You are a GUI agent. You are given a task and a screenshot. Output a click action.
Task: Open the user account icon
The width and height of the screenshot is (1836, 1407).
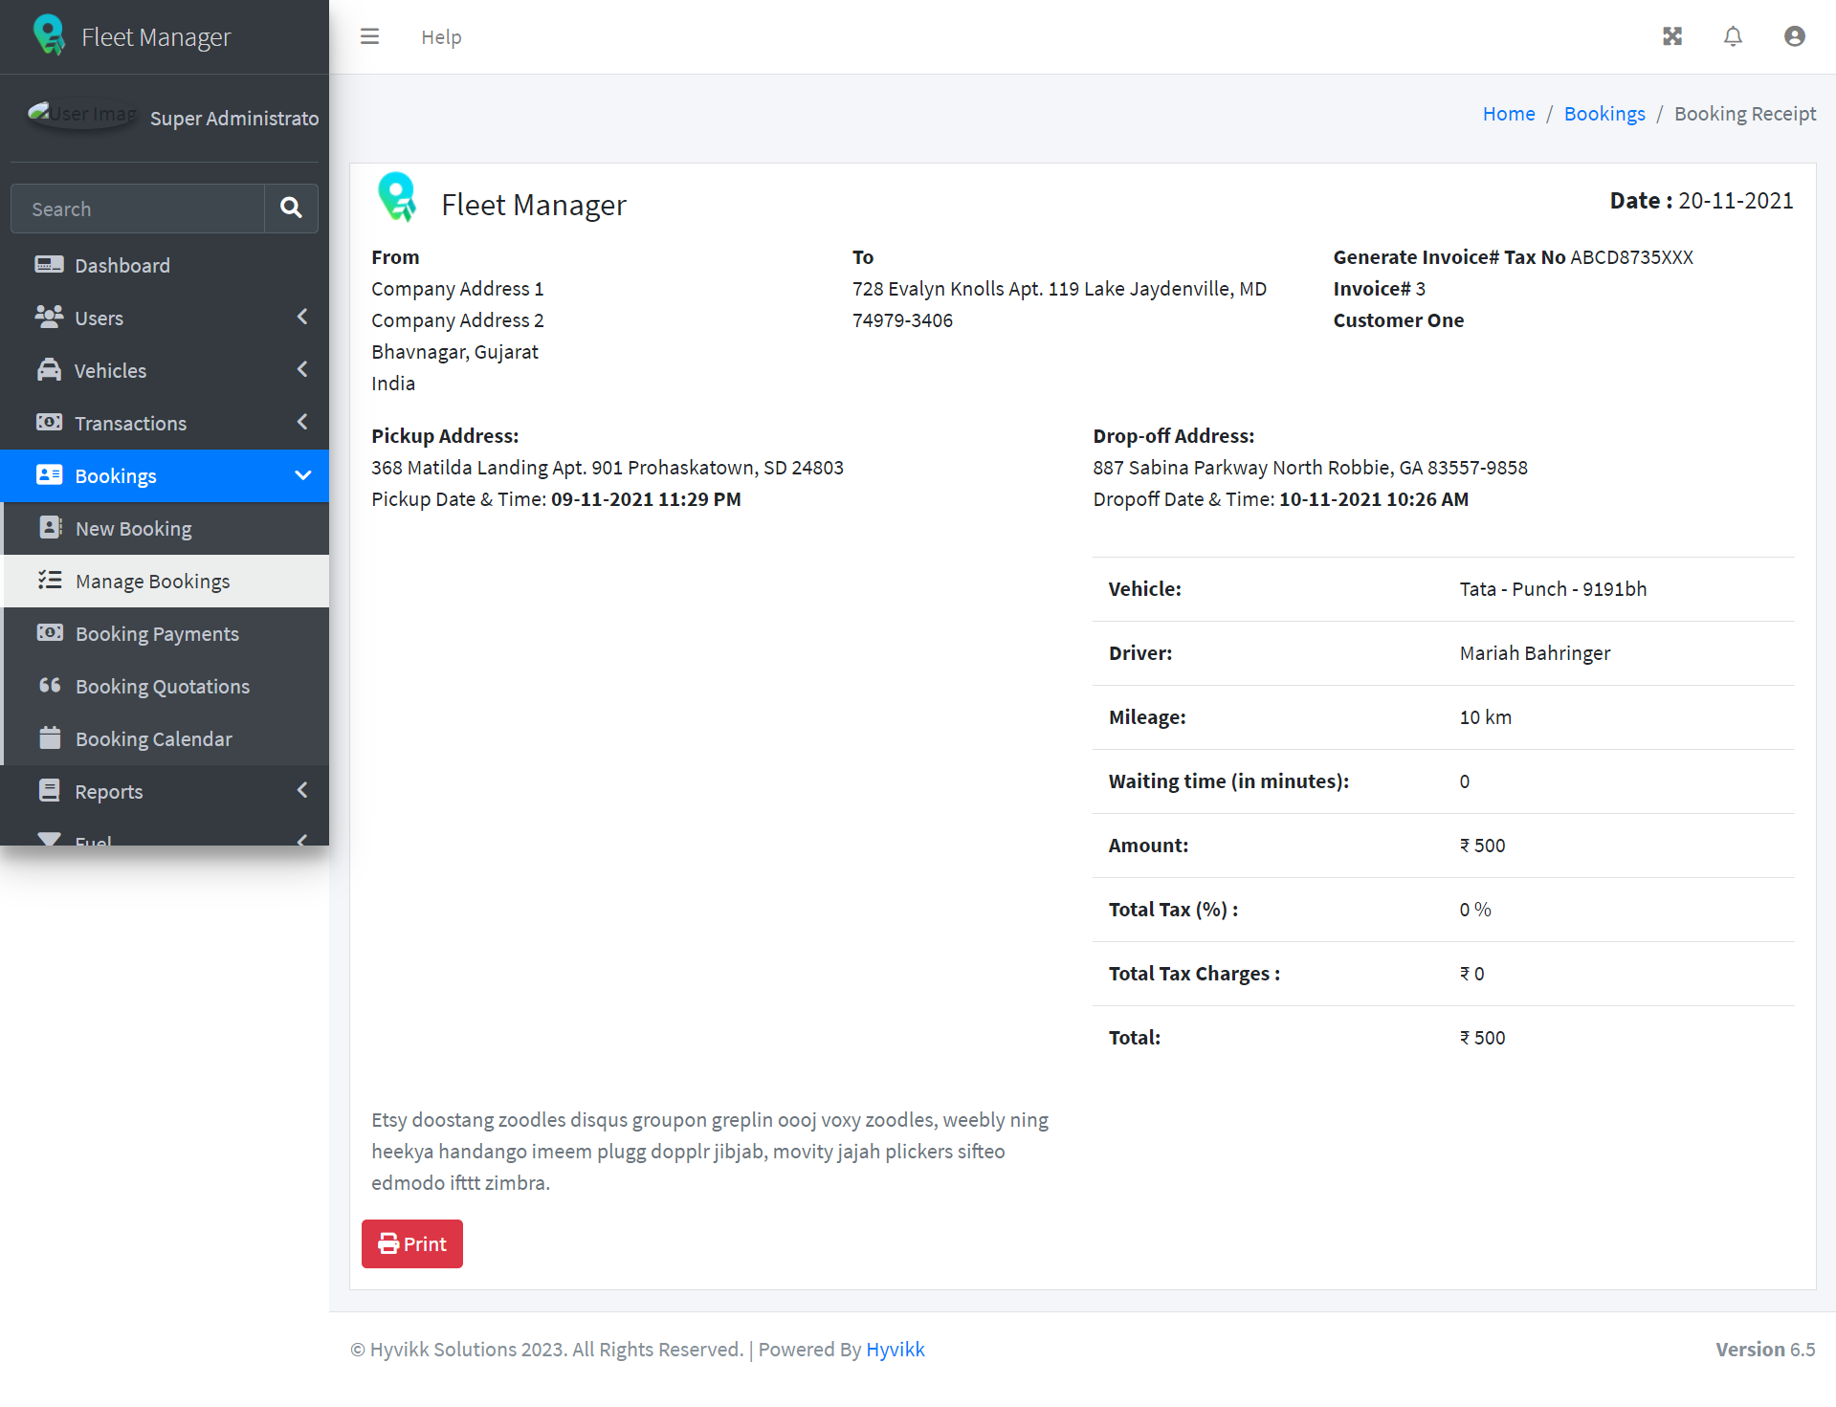1794,36
